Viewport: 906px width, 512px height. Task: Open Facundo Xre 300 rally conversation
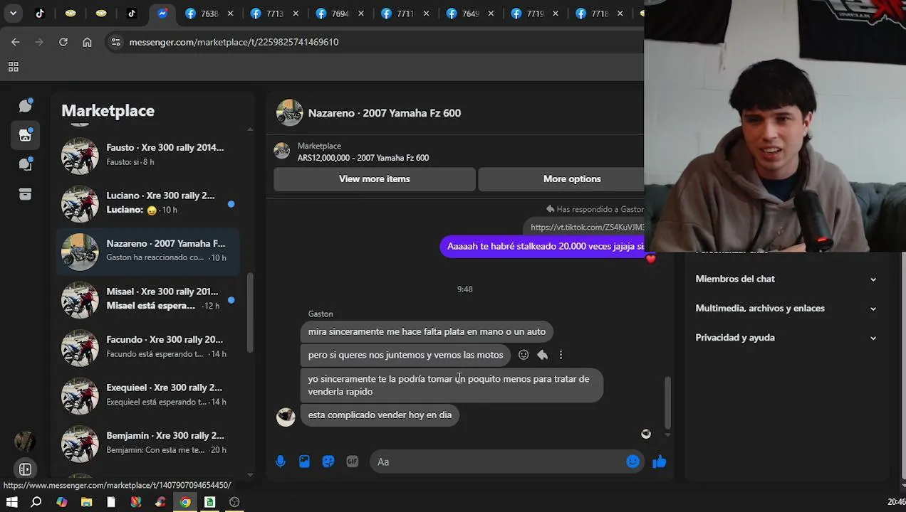tap(148, 346)
